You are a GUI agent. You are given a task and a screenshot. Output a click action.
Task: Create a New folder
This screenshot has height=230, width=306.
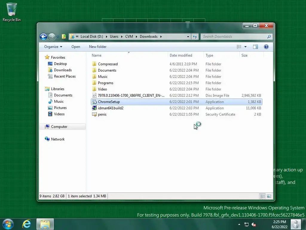[x=98, y=47]
